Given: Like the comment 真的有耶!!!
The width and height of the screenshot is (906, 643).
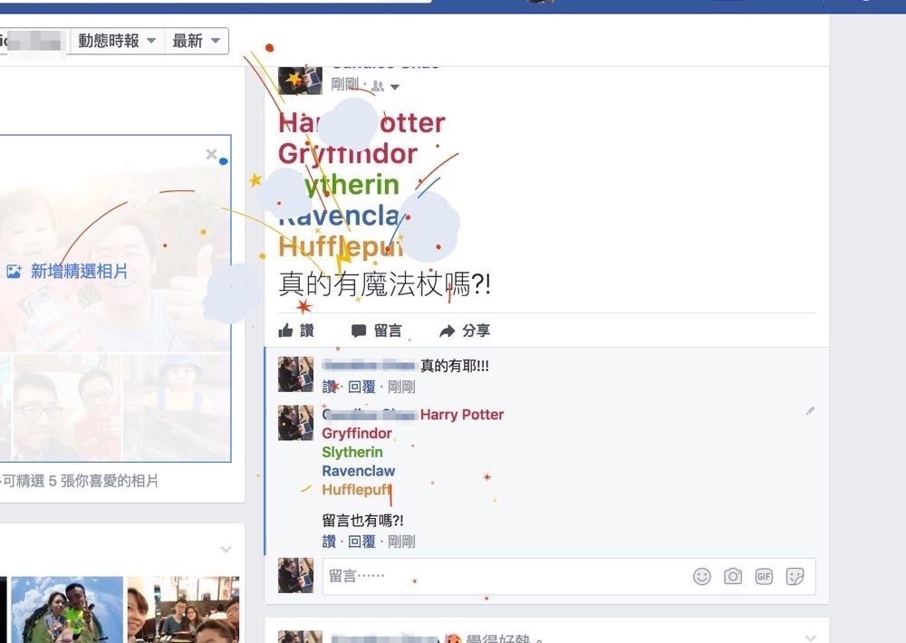Looking at the screenshot, I should pyautogui.click(x=329, y=387).
